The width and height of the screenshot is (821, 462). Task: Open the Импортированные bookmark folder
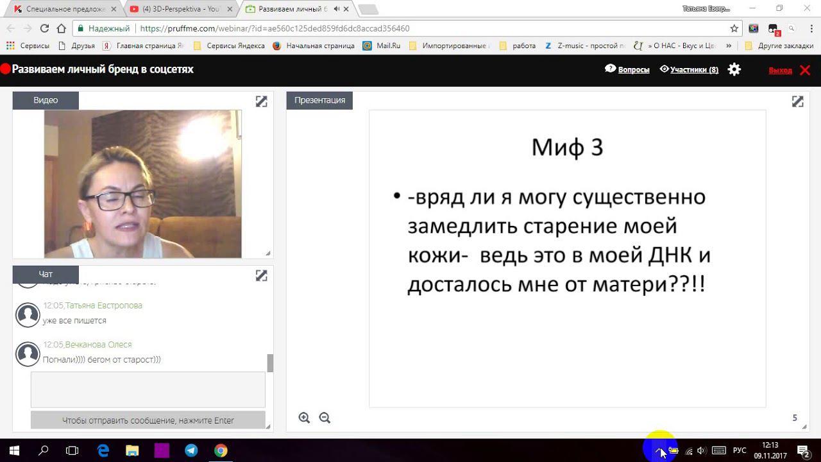pyautogui.click(x=449, y=46)
